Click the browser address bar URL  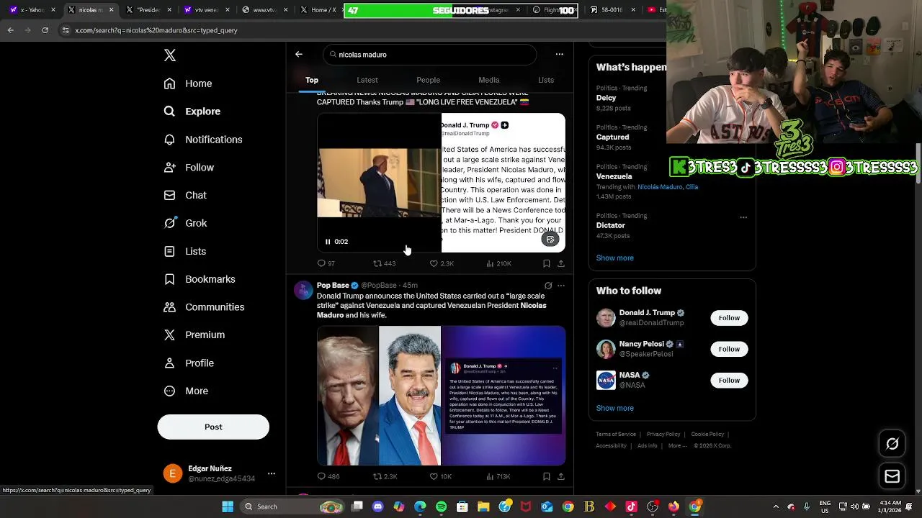[x=156, y=30]
